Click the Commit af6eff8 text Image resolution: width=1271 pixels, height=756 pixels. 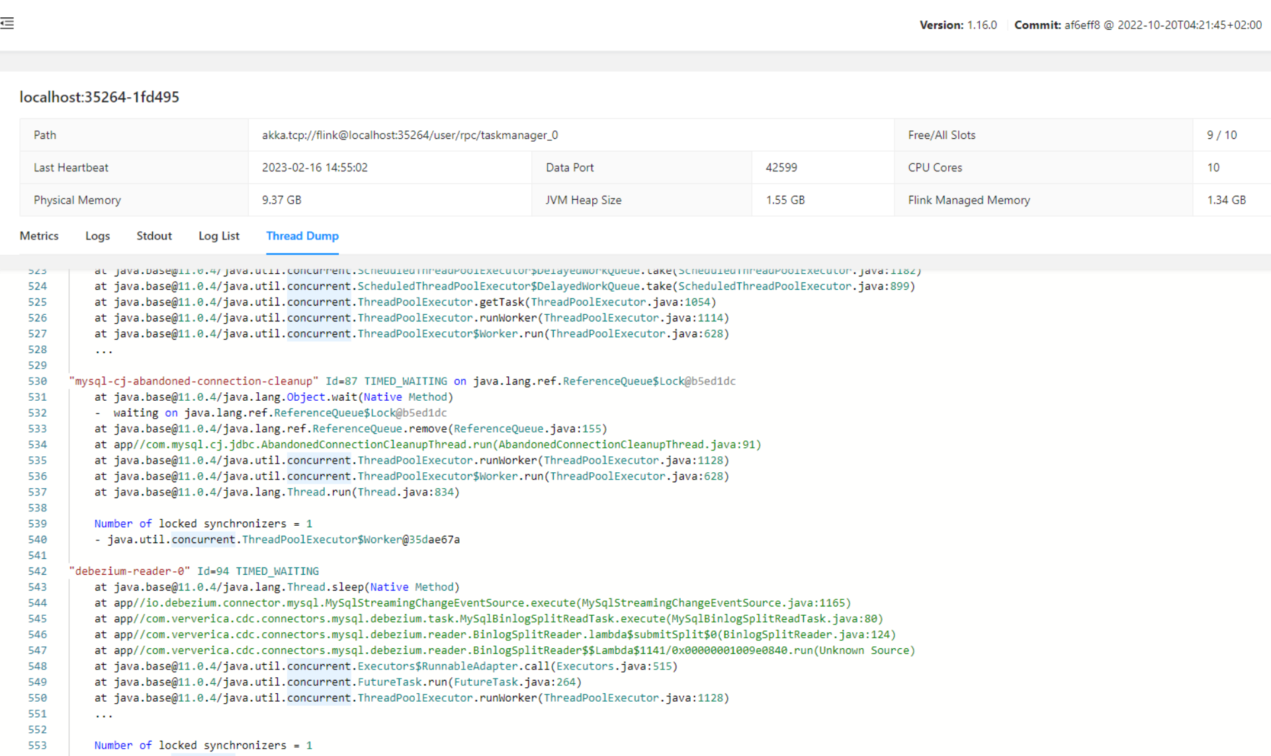click(x=1138, y=25)
